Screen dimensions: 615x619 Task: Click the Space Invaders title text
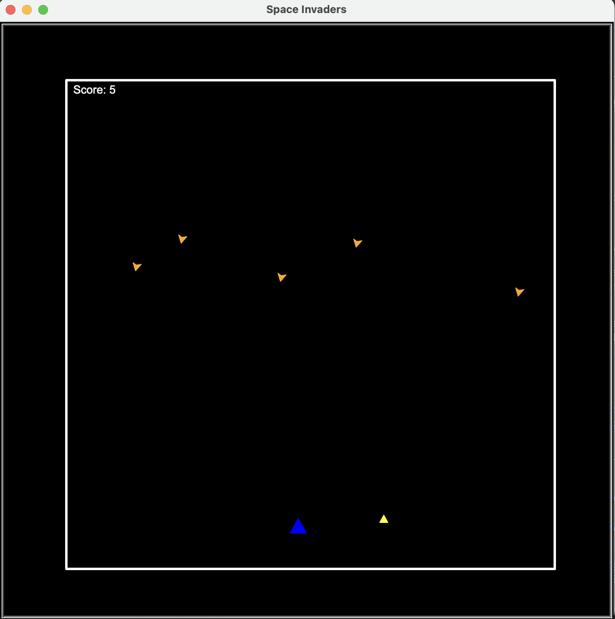coord(306,9)
